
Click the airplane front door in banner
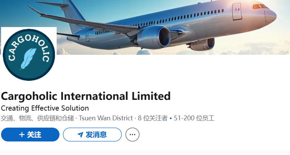point(237,11)
